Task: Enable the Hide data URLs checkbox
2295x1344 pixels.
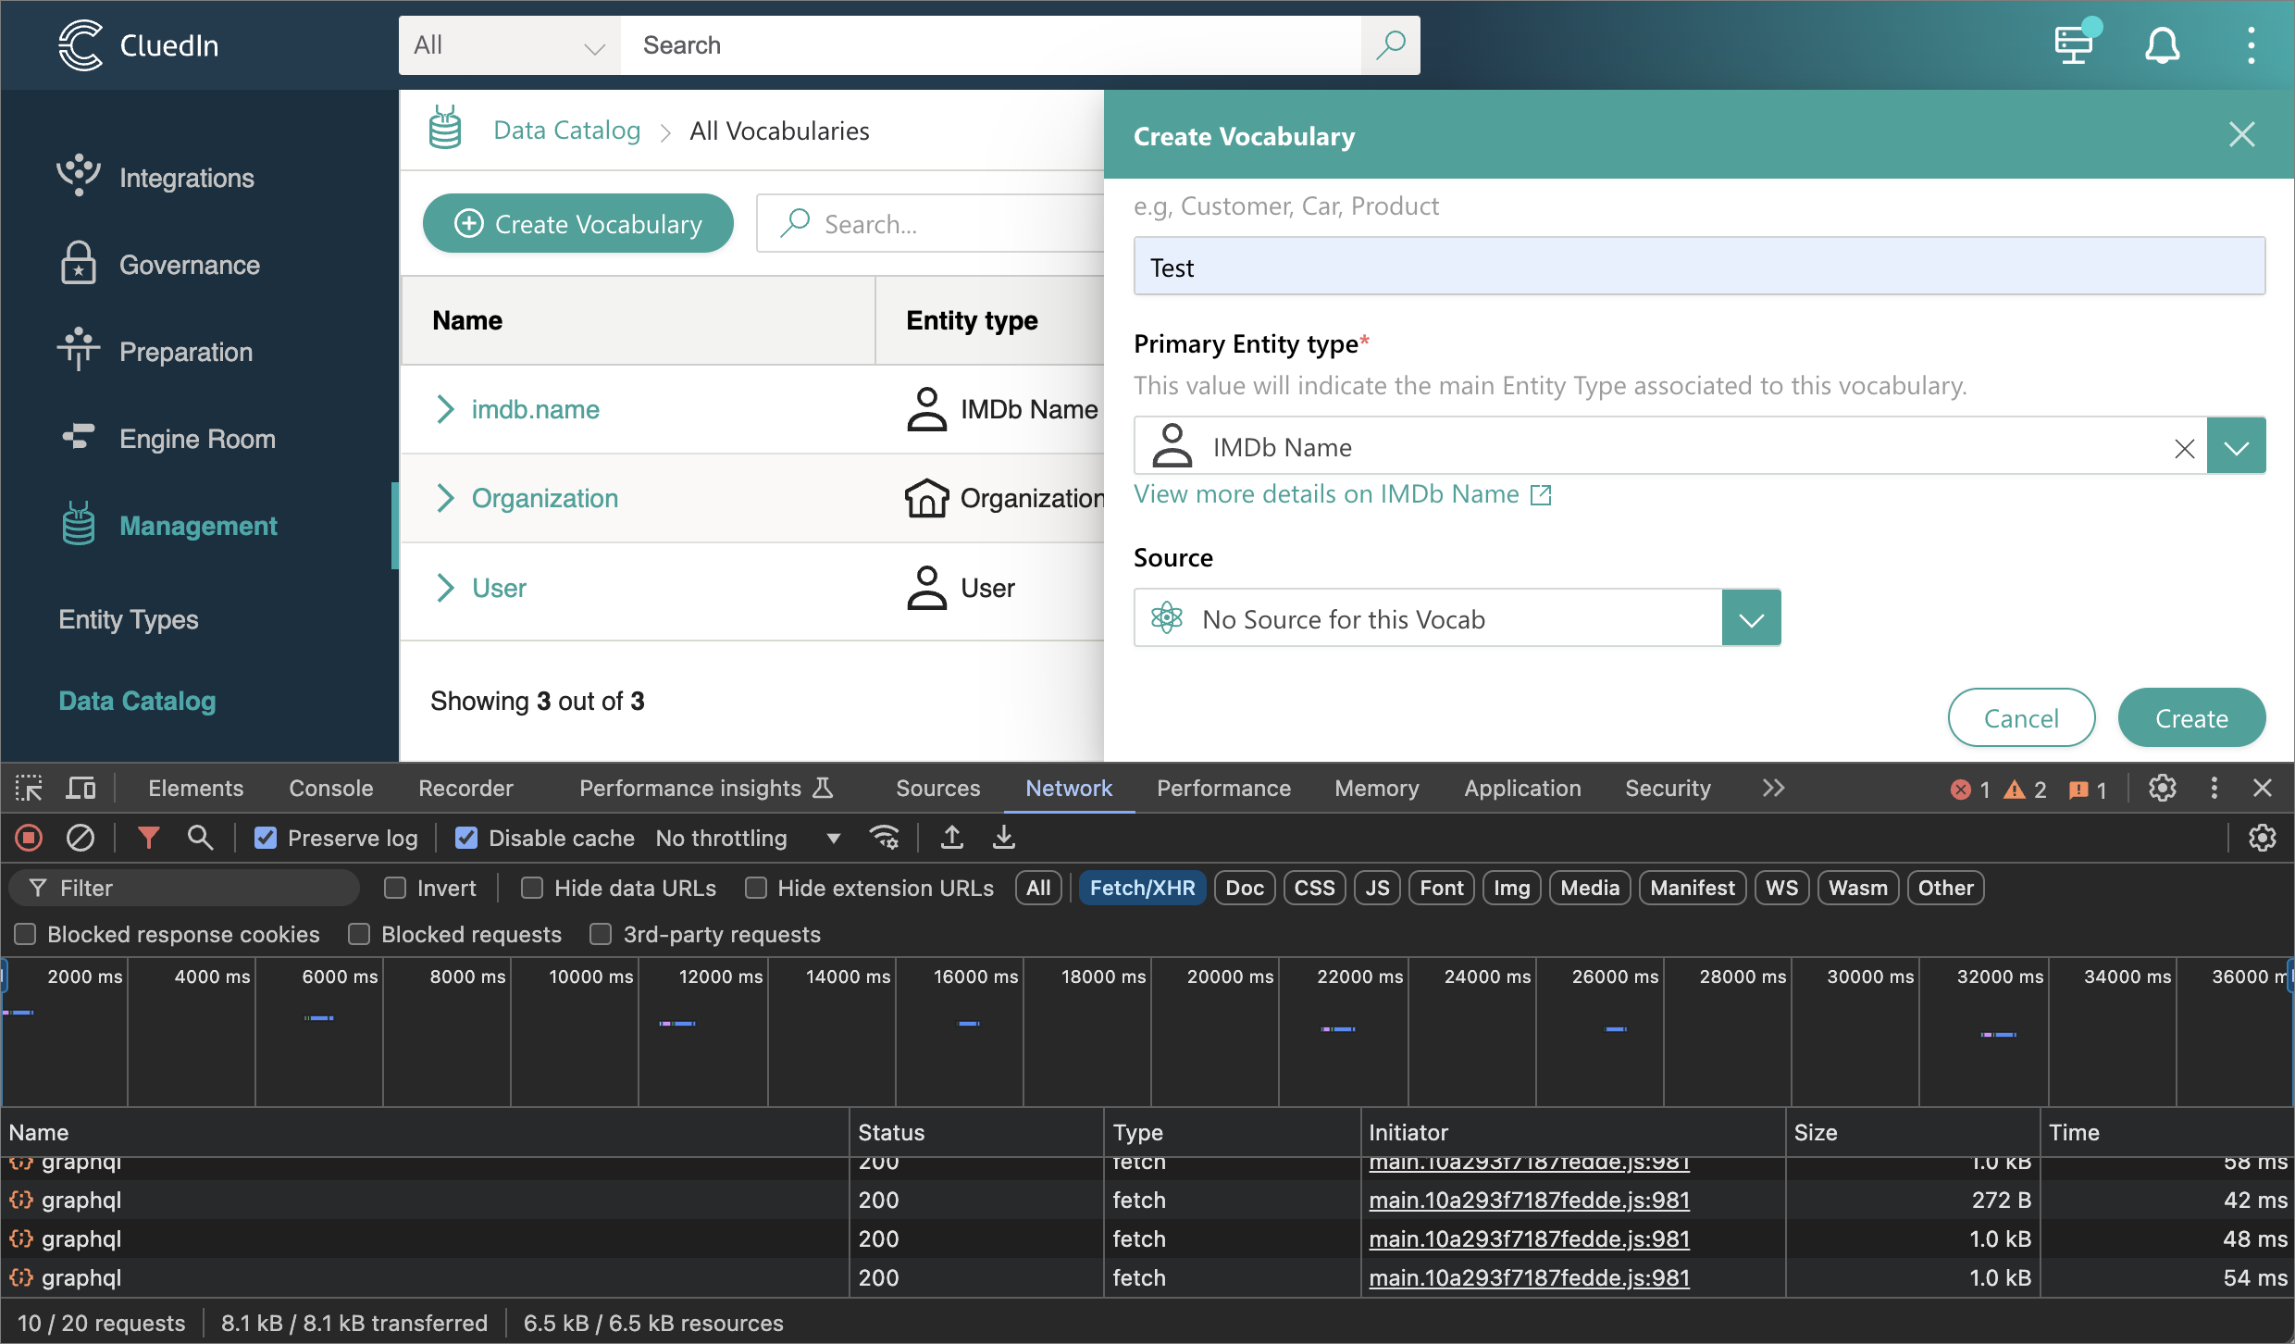Action: pyautogui.click(x=532, y=888)
